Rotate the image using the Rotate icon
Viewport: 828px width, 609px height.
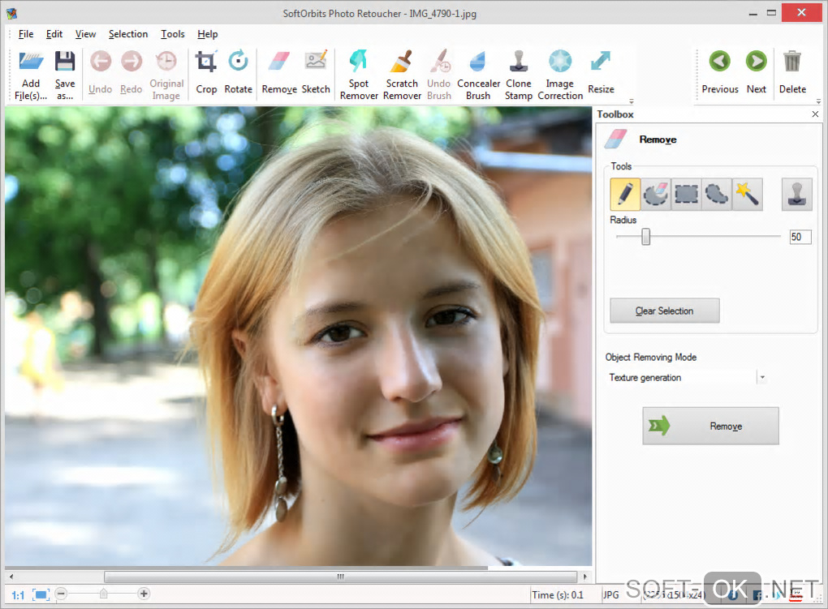click(x=238, y=73)
